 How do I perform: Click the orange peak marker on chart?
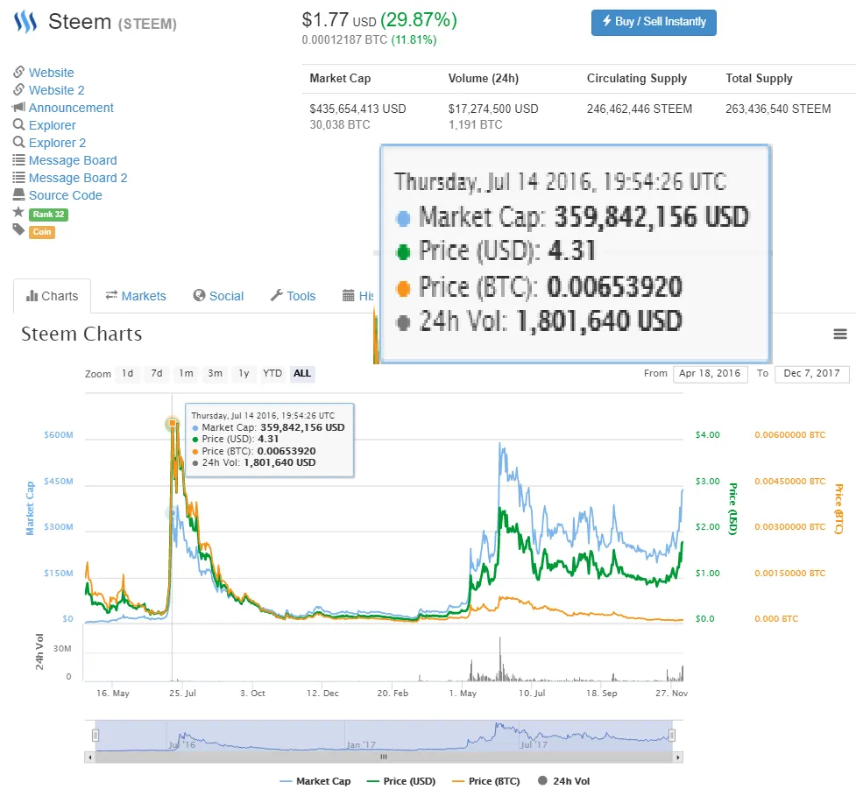click(x=173, y=423)
